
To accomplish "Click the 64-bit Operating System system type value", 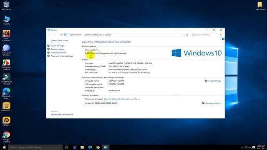I will click(x=128, y=70).
